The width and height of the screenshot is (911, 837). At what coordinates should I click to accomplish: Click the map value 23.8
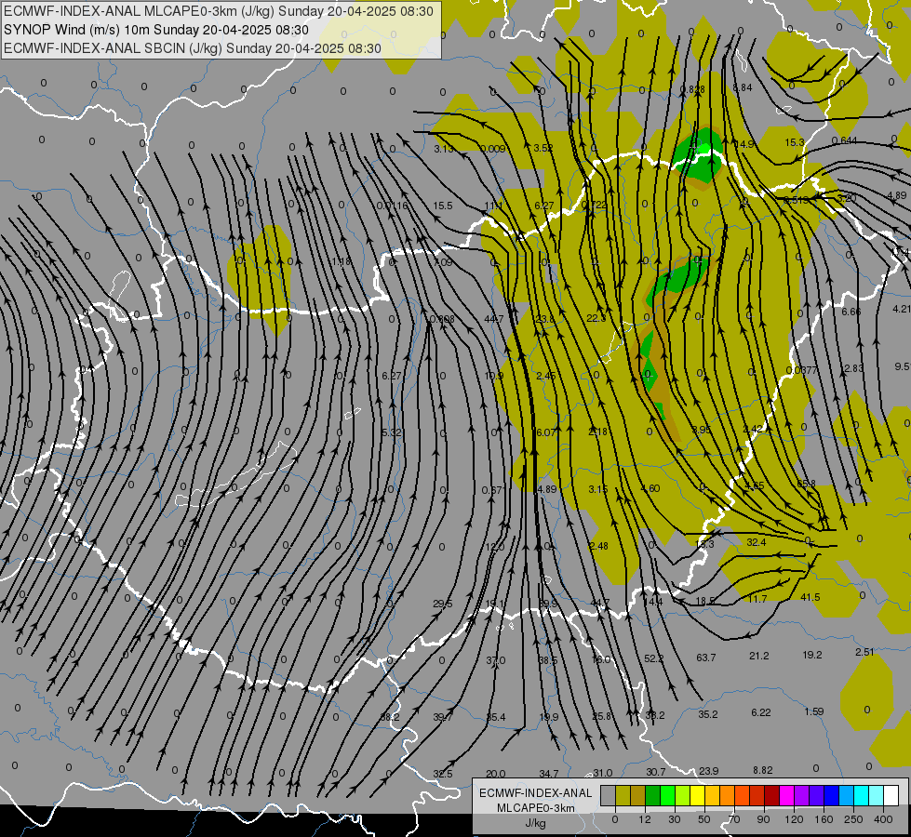545,319
